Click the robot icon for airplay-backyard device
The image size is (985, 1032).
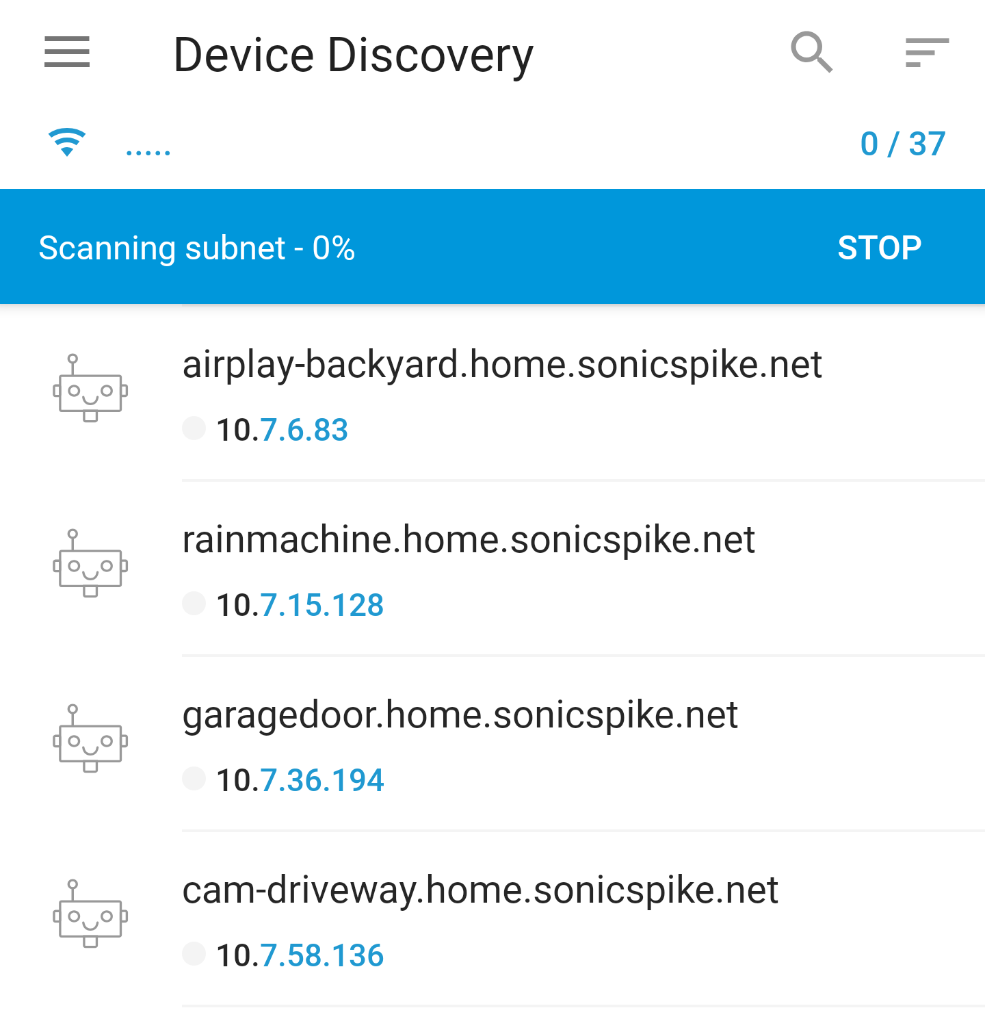click(x=90, y=388)
